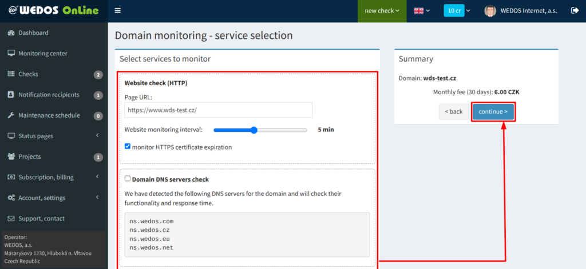Click the Monitoring center monitor icon

pyautogui.click(x=11, y=54)
